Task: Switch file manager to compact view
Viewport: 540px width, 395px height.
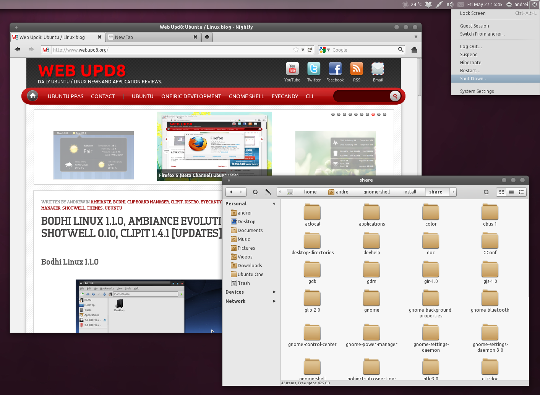Action: (x=521, y=192)
